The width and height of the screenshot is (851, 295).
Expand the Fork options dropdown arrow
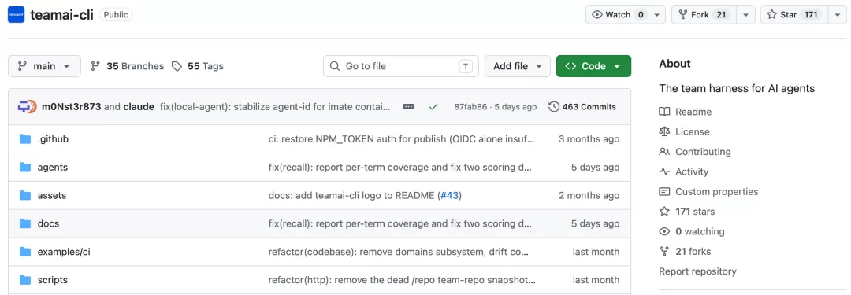(x=745, y=15)
